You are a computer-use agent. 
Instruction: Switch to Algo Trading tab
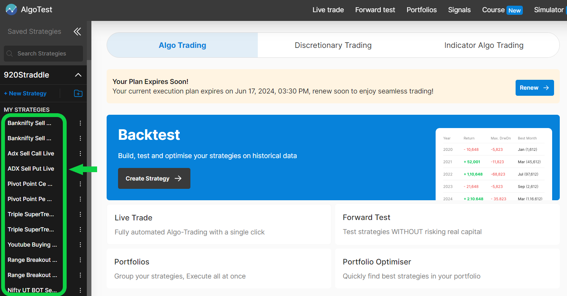[x=182, y=45]
